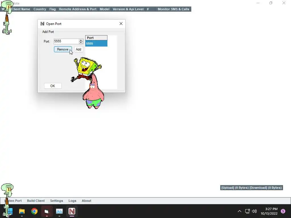Close the main application window
This screenshot has height=218, width=291.
[284, 3]
